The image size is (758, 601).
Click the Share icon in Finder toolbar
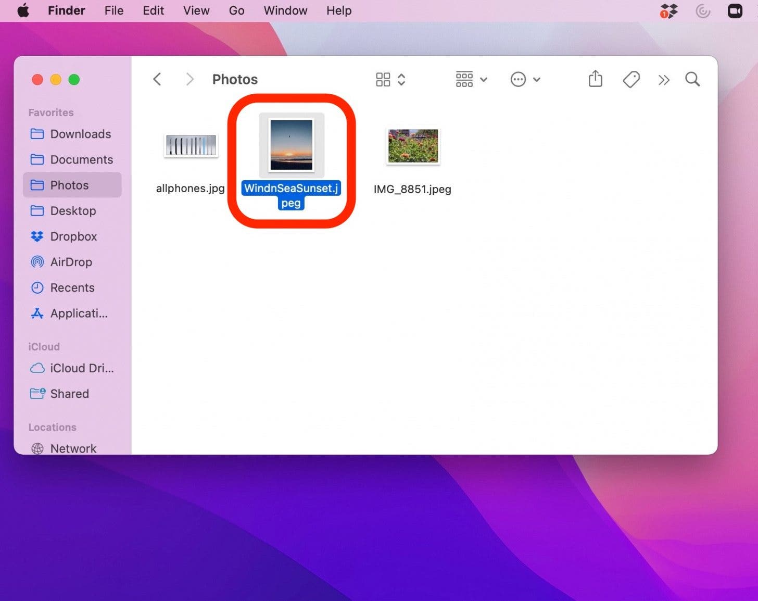[x=595, y=79]
